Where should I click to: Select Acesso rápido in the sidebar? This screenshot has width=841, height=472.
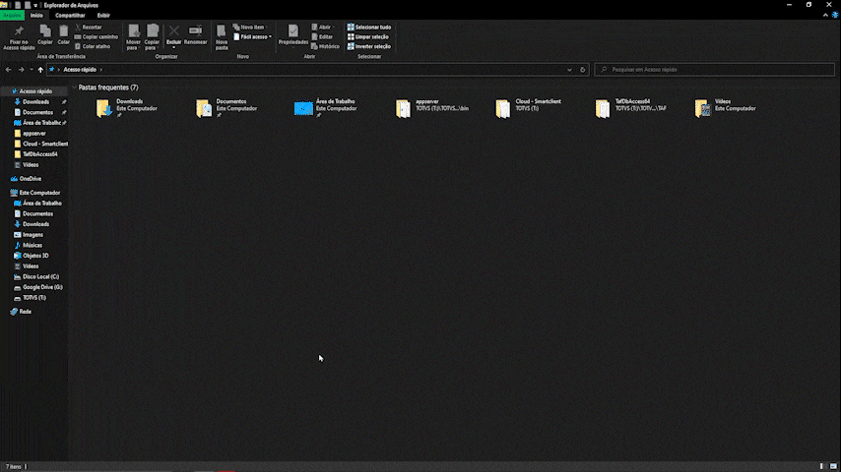(35, 91)
